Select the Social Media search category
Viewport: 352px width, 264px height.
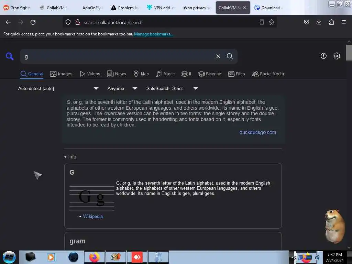[268, 74]
